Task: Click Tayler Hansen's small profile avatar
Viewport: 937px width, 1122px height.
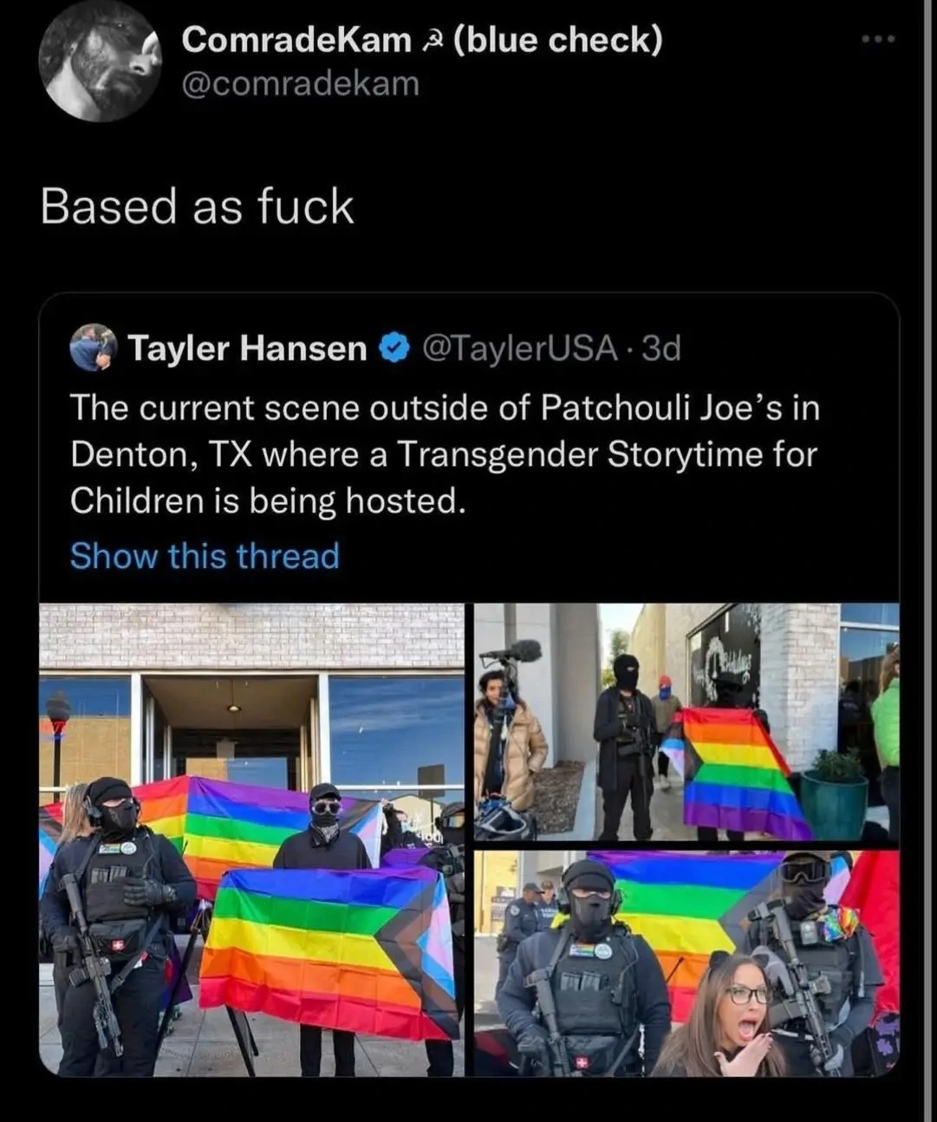Action: (94, 348)
